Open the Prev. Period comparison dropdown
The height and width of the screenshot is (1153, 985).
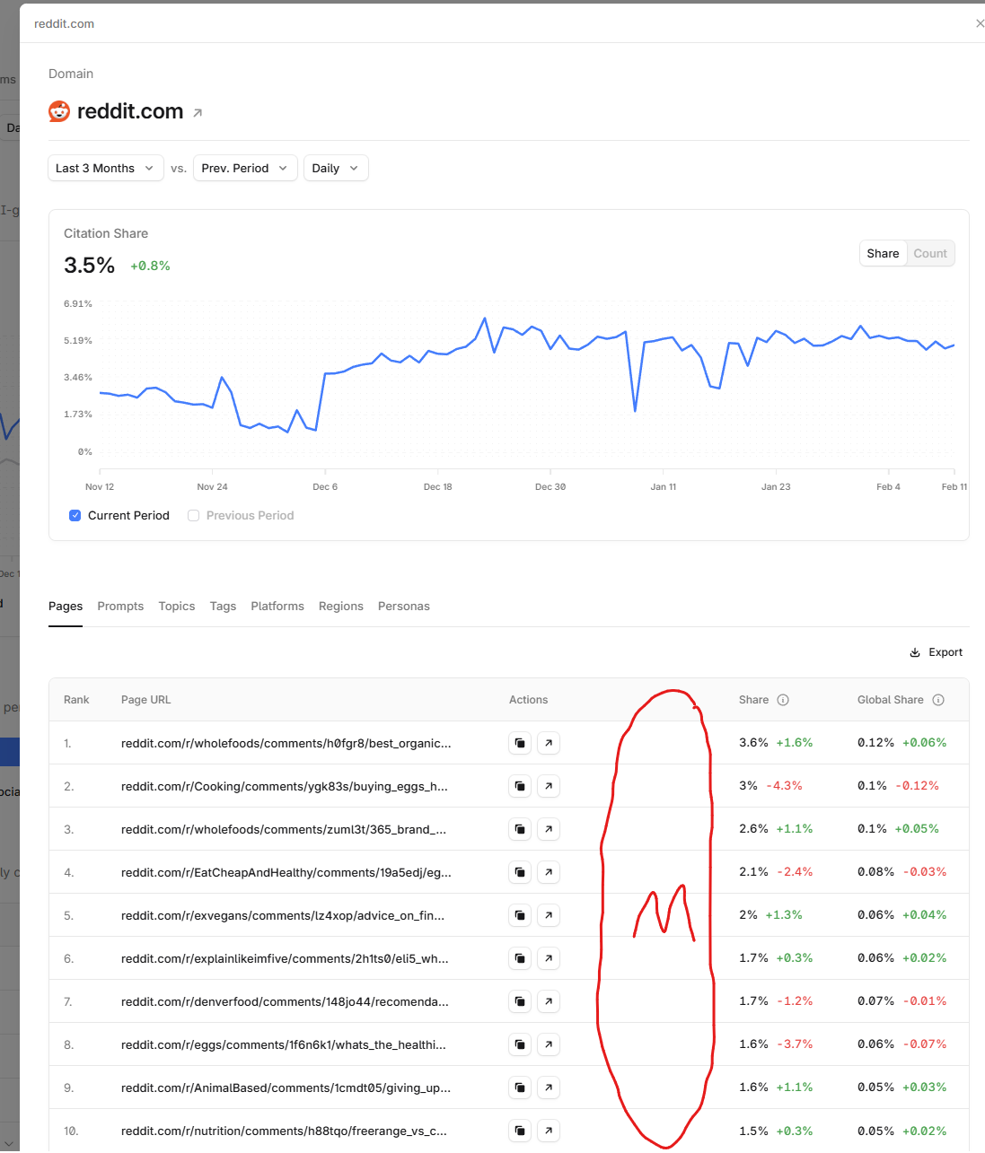245,168
